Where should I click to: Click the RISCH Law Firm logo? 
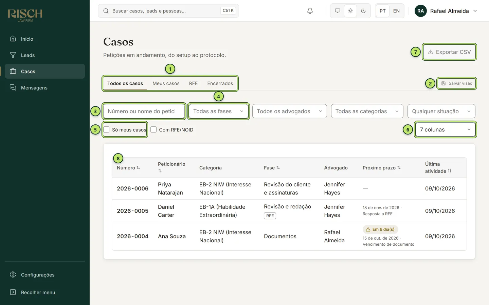25,15
